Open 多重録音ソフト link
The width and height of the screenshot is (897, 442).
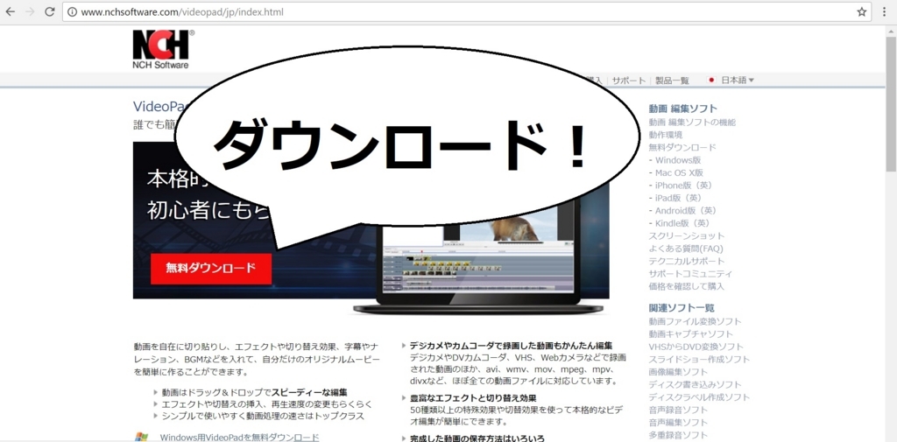tap(678, 435)
